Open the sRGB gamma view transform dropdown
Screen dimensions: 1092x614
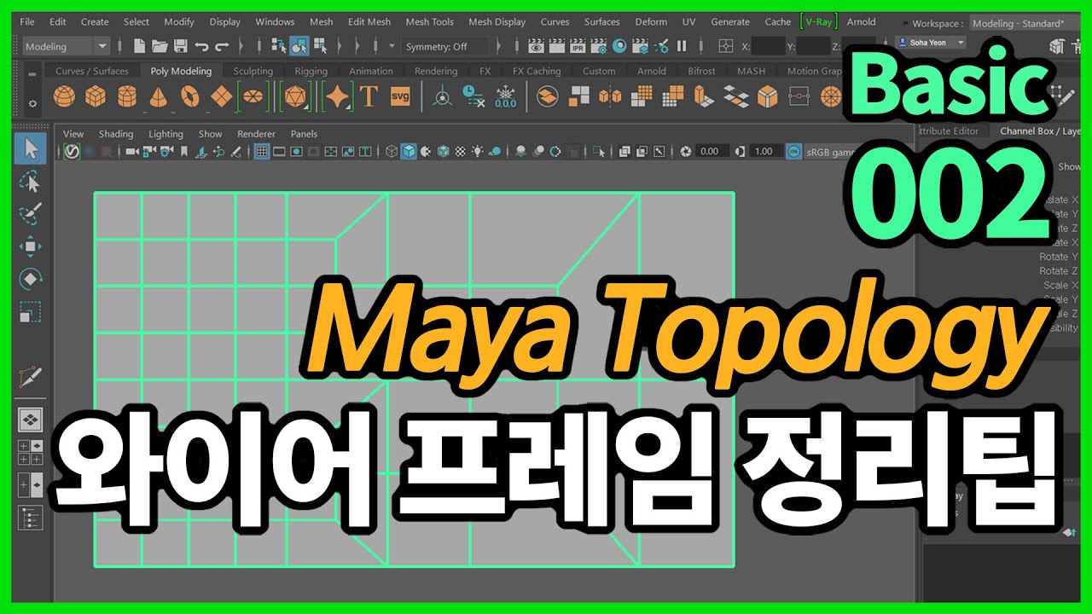(x=830, y=152)
